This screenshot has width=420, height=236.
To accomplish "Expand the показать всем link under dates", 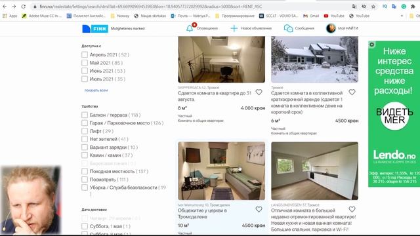I will tap(96, 90).
